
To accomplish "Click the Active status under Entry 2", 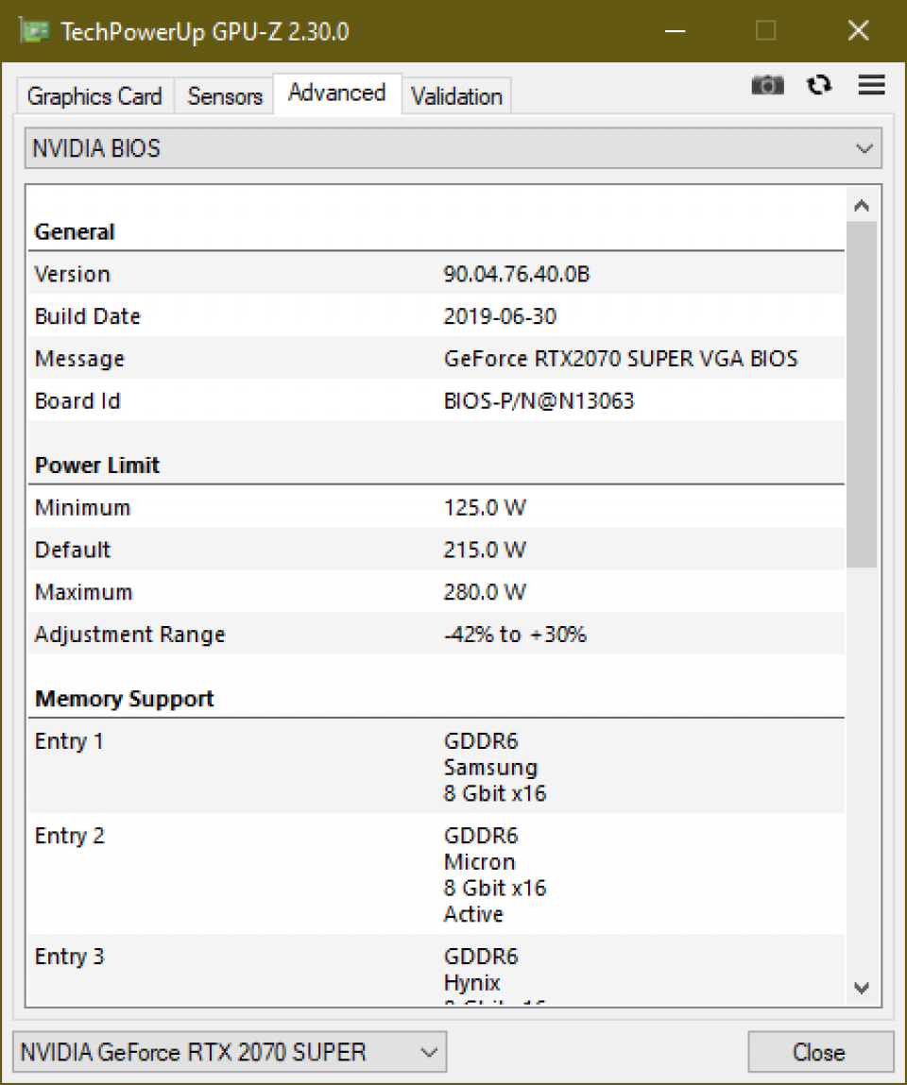I will point(473,914).
